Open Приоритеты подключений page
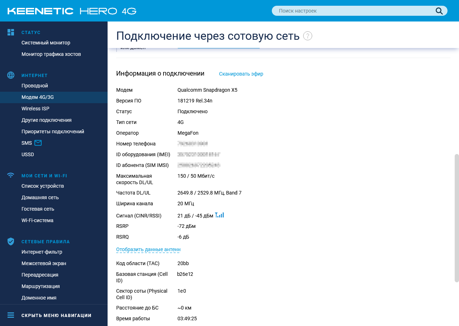Viewport: 459px width, 326px height. [53, 131]
